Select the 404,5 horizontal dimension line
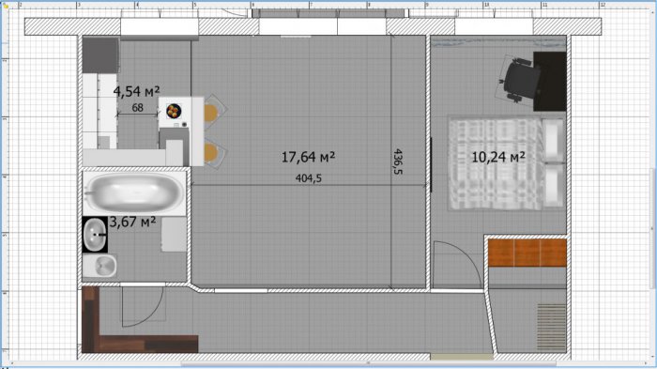 coord(309,184)
